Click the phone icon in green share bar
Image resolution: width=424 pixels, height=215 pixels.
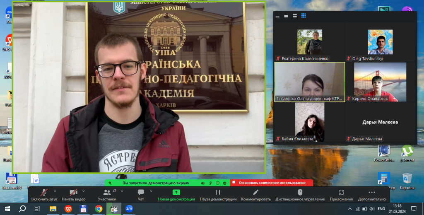110,183
